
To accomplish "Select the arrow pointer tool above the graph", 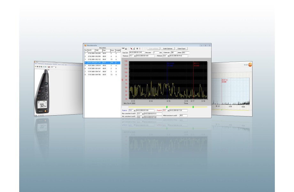I will click(132, 48).
